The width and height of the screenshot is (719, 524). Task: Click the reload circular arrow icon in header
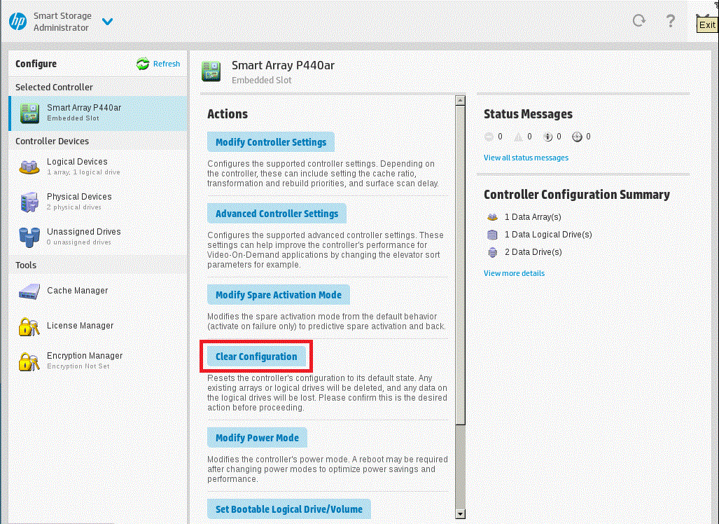(x=638, y=20)
